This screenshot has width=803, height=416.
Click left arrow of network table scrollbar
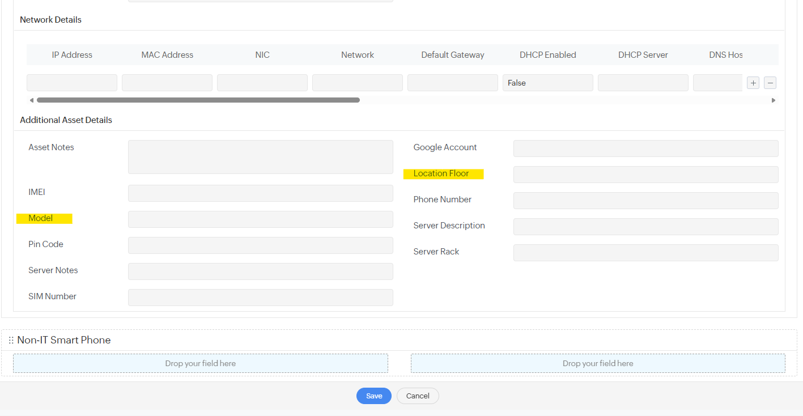click(x=31, y=100)
